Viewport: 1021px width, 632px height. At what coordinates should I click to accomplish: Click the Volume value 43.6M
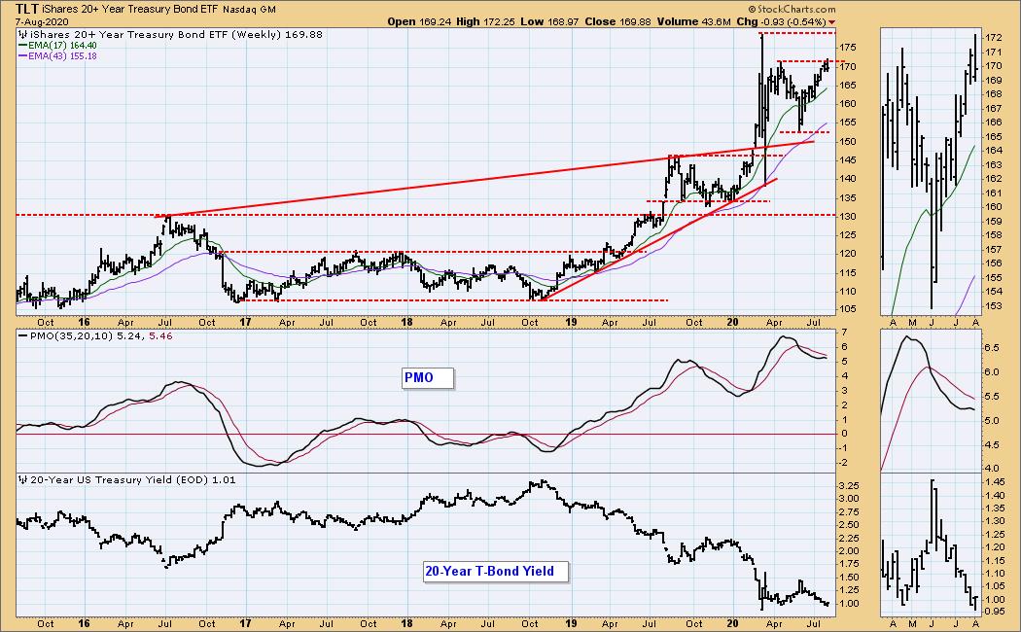click(716, 21)
